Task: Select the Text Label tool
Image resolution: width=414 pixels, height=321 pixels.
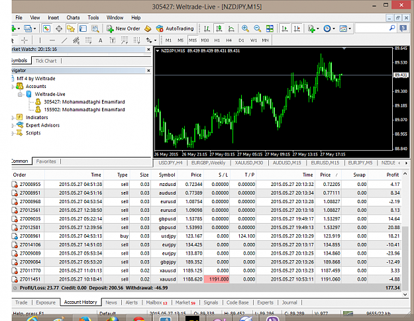Action: point(112,40)
